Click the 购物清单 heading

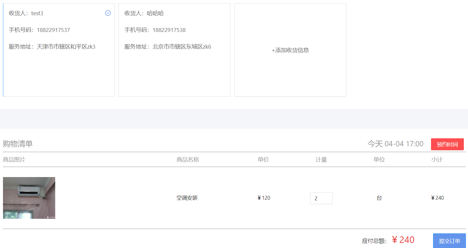pos(18,144)
